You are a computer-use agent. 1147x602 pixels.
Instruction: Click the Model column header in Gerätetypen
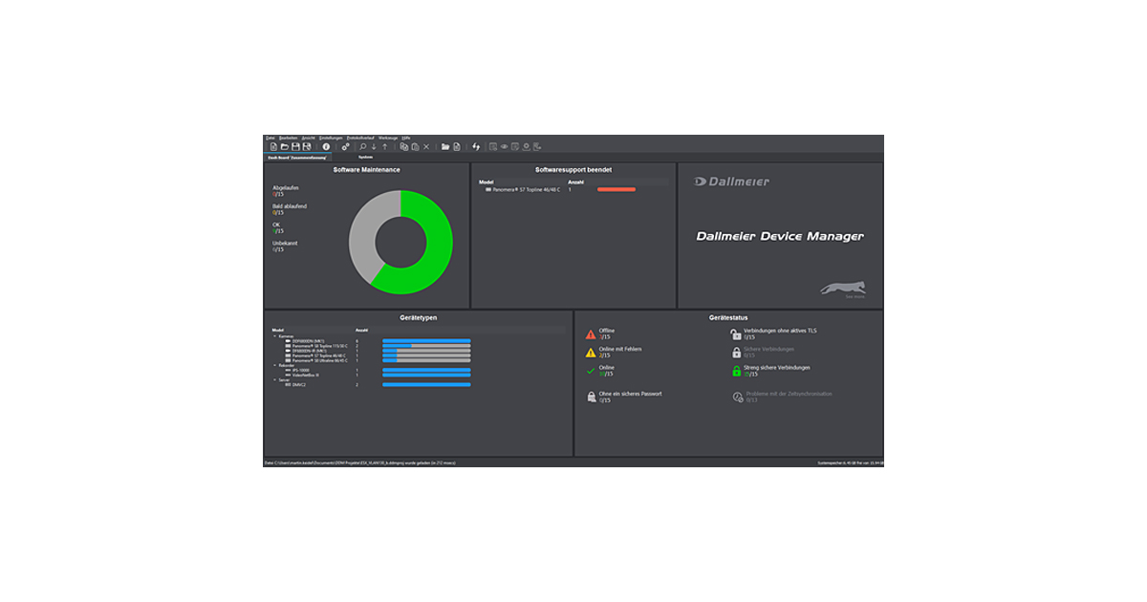click(x=278, y=330)
